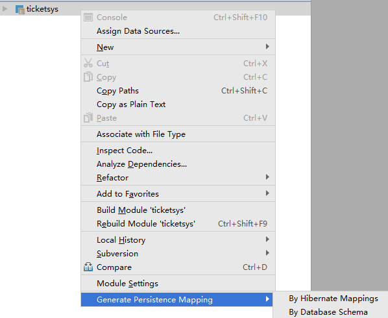Select Rebuild Module 'ticketsys'
The height and width of the screenshot is (318, 388).
[178, 223]
